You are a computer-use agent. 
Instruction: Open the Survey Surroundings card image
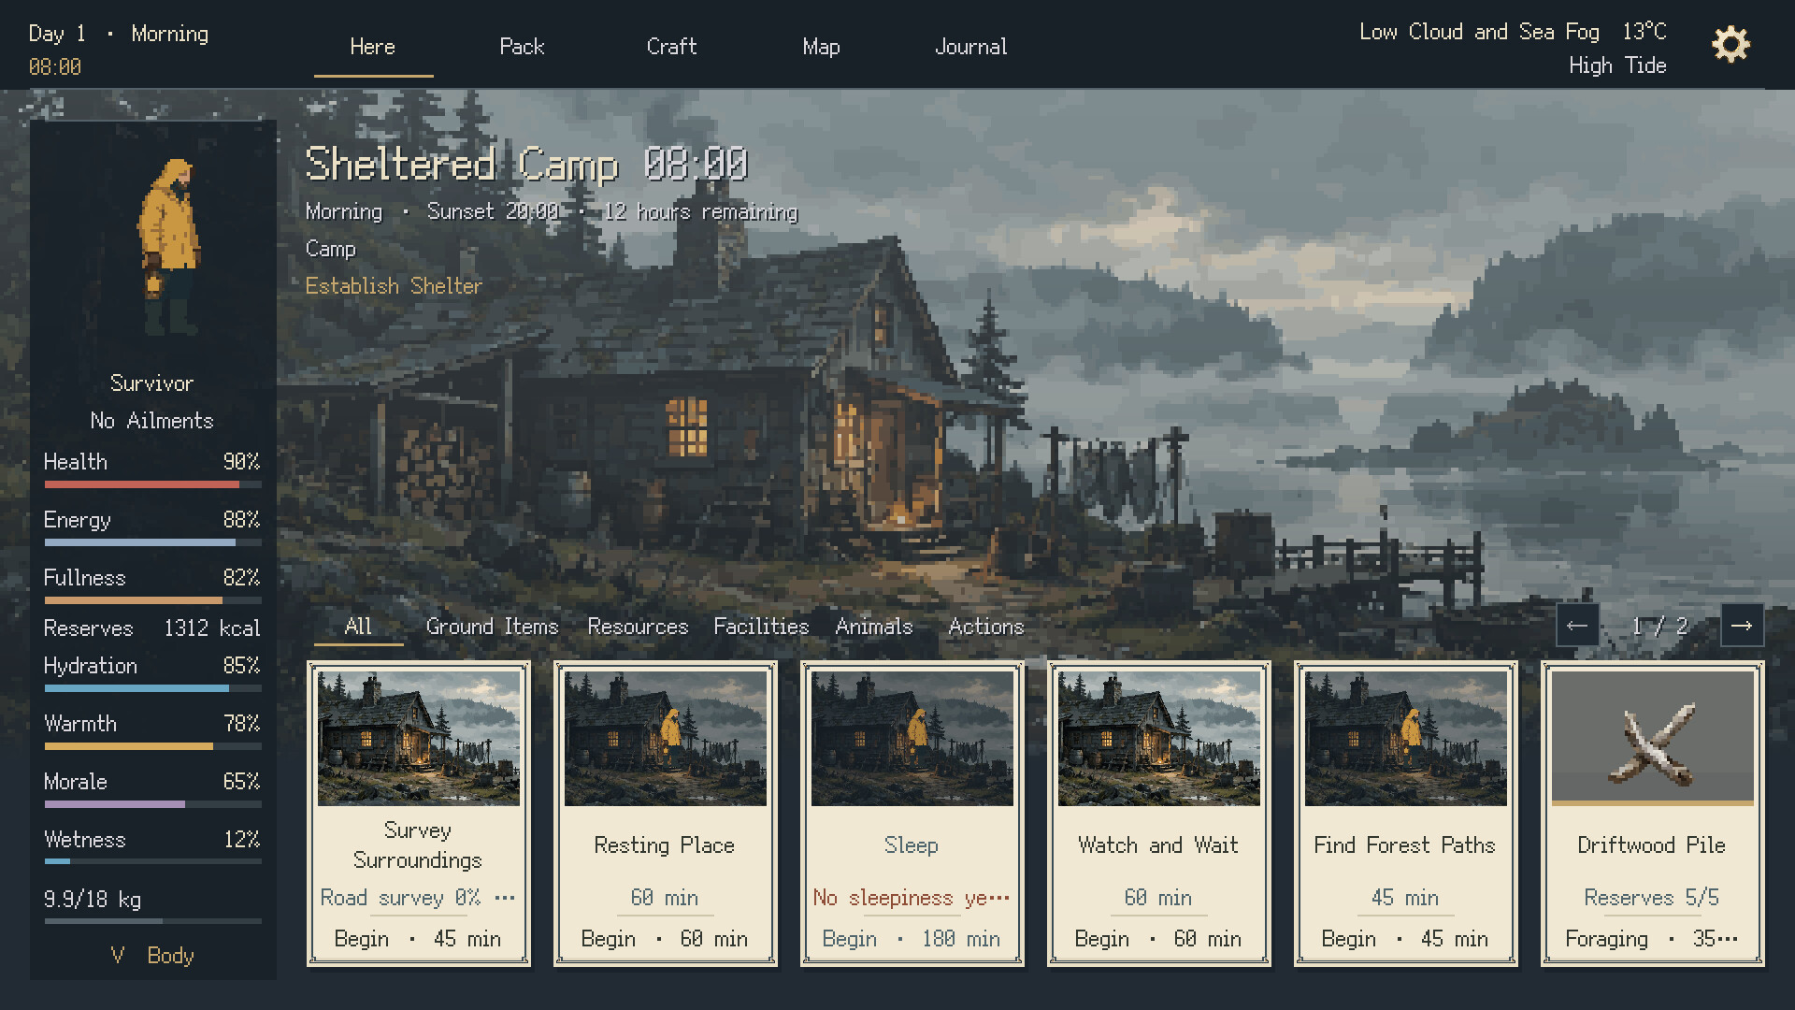[419, 738]
